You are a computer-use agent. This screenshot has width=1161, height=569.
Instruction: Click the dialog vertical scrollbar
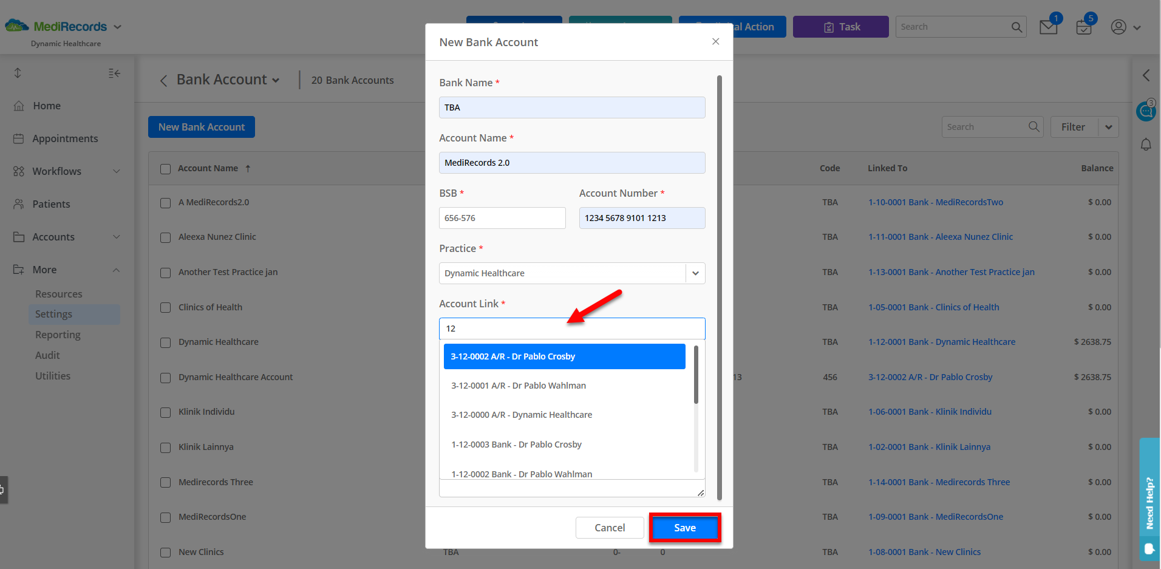click(720, 288)
